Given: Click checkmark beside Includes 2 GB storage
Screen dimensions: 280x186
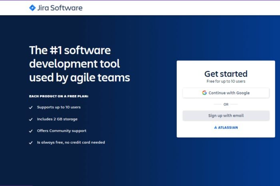Looking at the screenshot, I should 31,119.
